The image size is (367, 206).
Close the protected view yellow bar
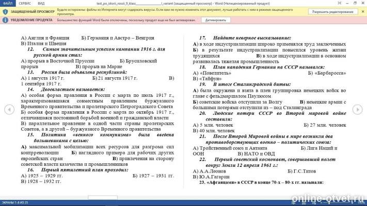pos(363,11)
